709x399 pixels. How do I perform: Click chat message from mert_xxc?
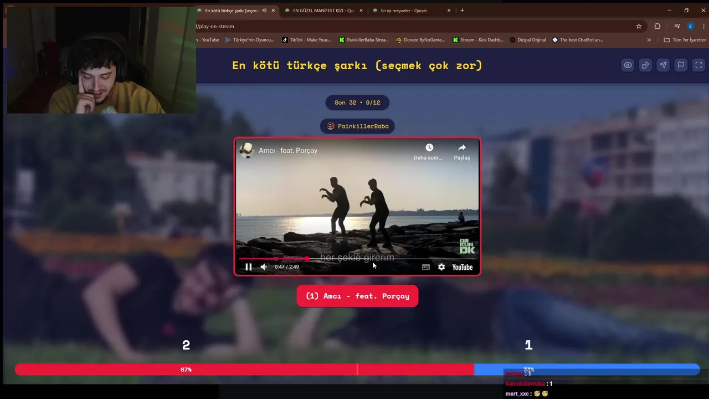coord(527,394)
